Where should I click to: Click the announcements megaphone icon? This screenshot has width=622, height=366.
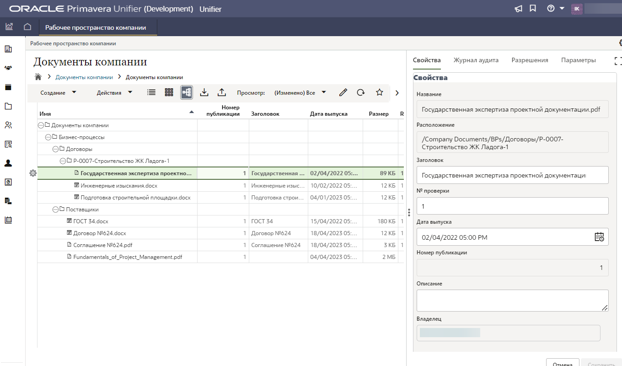point(518,9)
